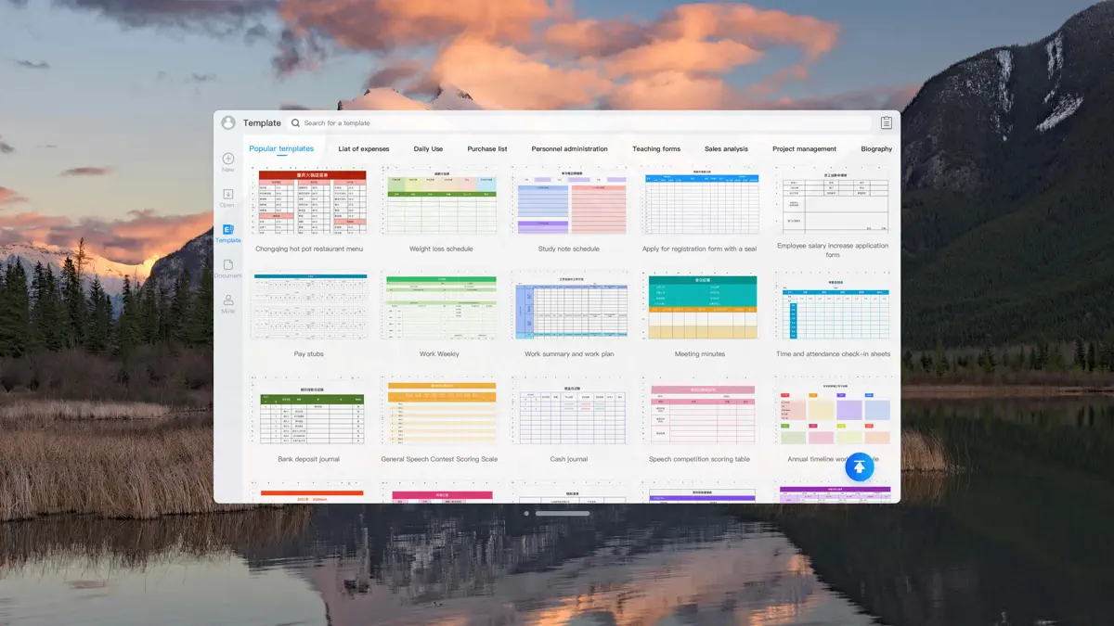The height and width of the screenshot is (626, 1114).
Task: Open the user account avatar icon
Action: (x=228, y=121)
